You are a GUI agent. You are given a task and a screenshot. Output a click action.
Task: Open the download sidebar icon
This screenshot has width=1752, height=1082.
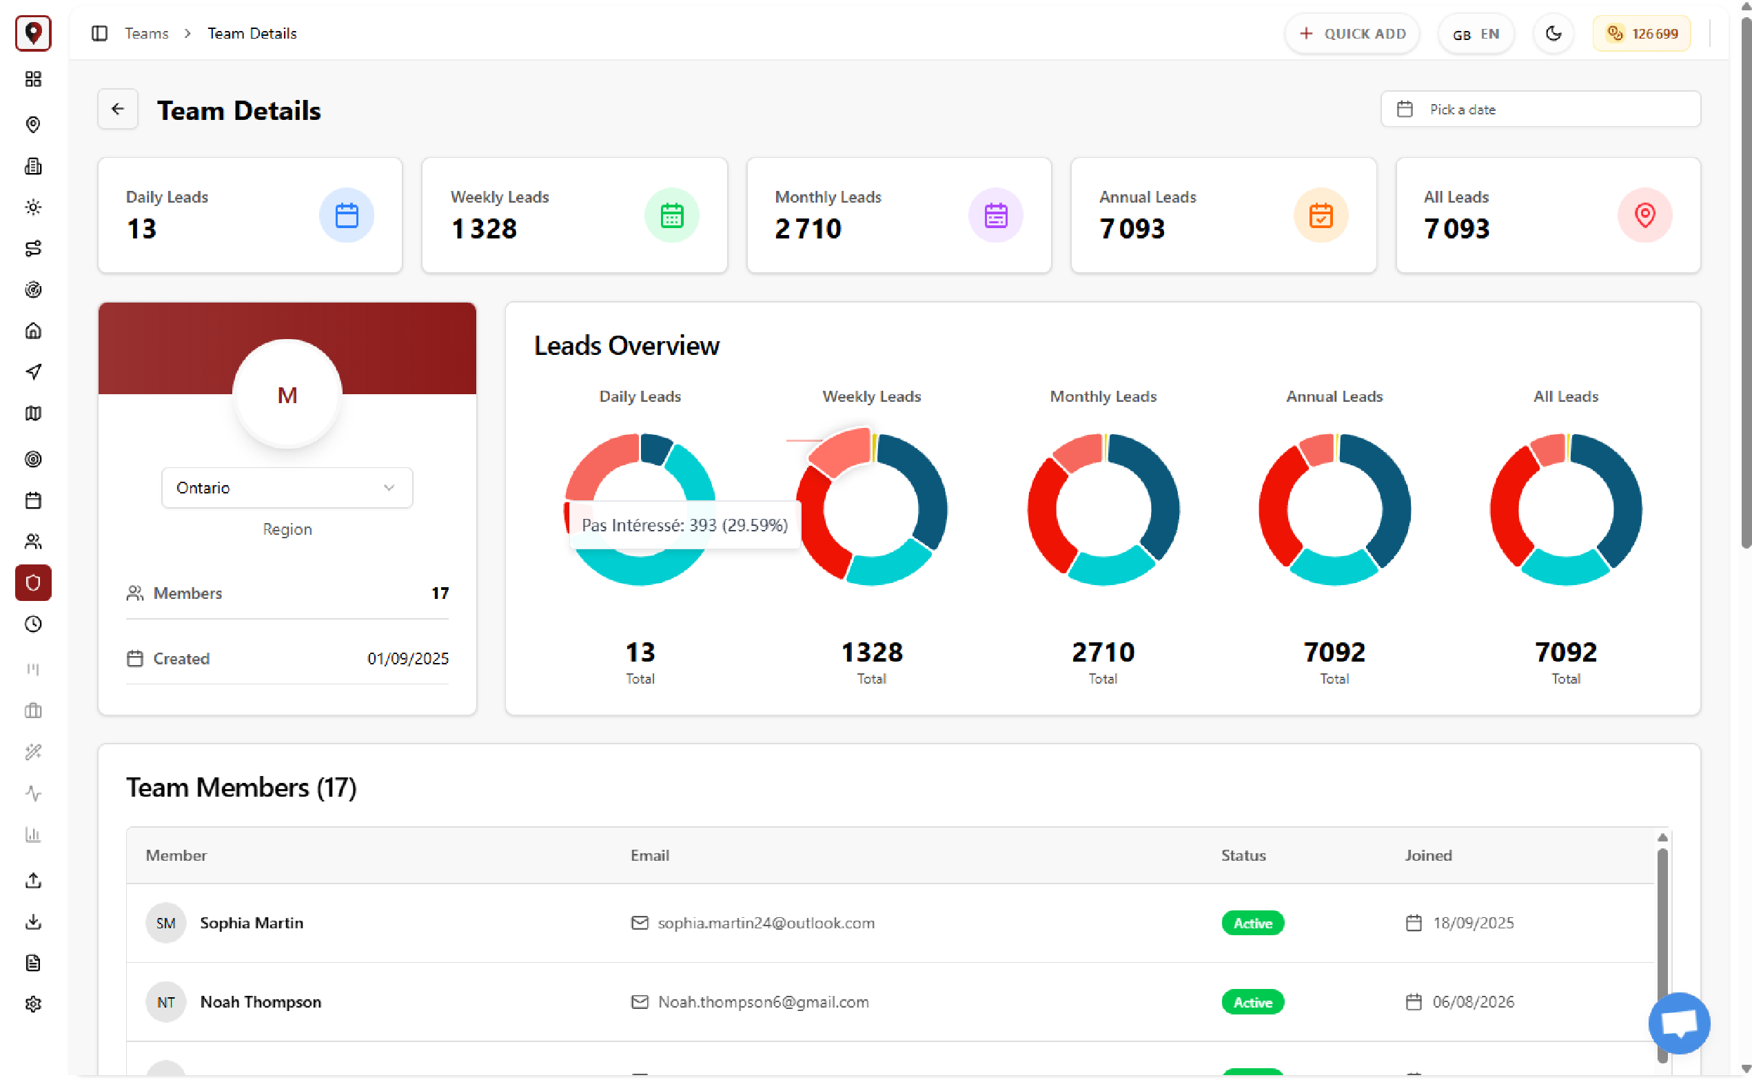tap(33, 921)
